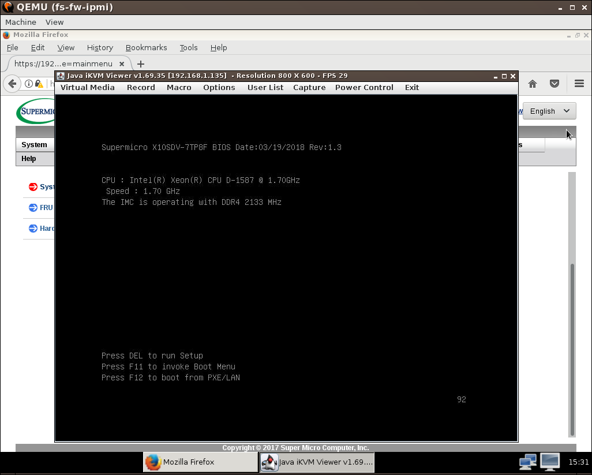Open the Firefox home page icon
The image size is (592, 475).
pos(533,84)
